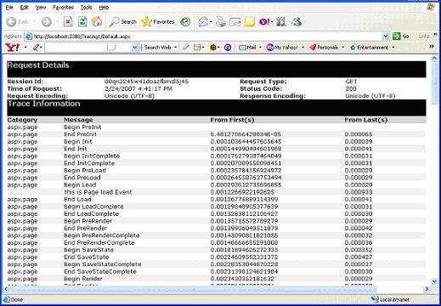Open the Favorites menu
Image resolution: width=441 pixels, height=306 pixels.
(x=63, y=8)
